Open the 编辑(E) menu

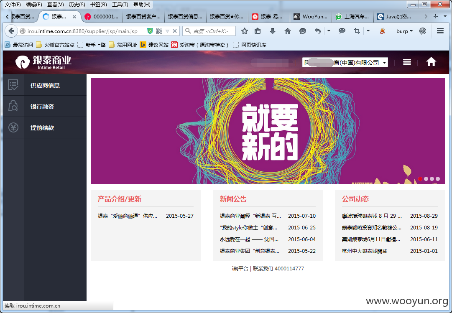[34, 5]
